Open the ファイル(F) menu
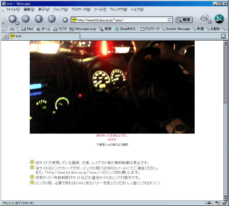 (x=13, y=9)
